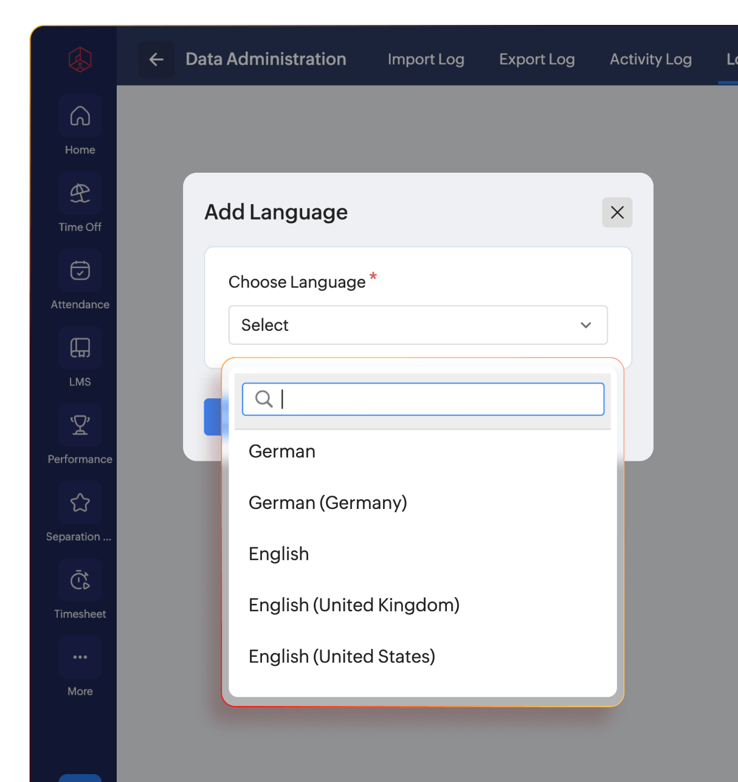Open the Activity Log tab
This screenshot has height=782, width=738.
click(x=650, y=59)
